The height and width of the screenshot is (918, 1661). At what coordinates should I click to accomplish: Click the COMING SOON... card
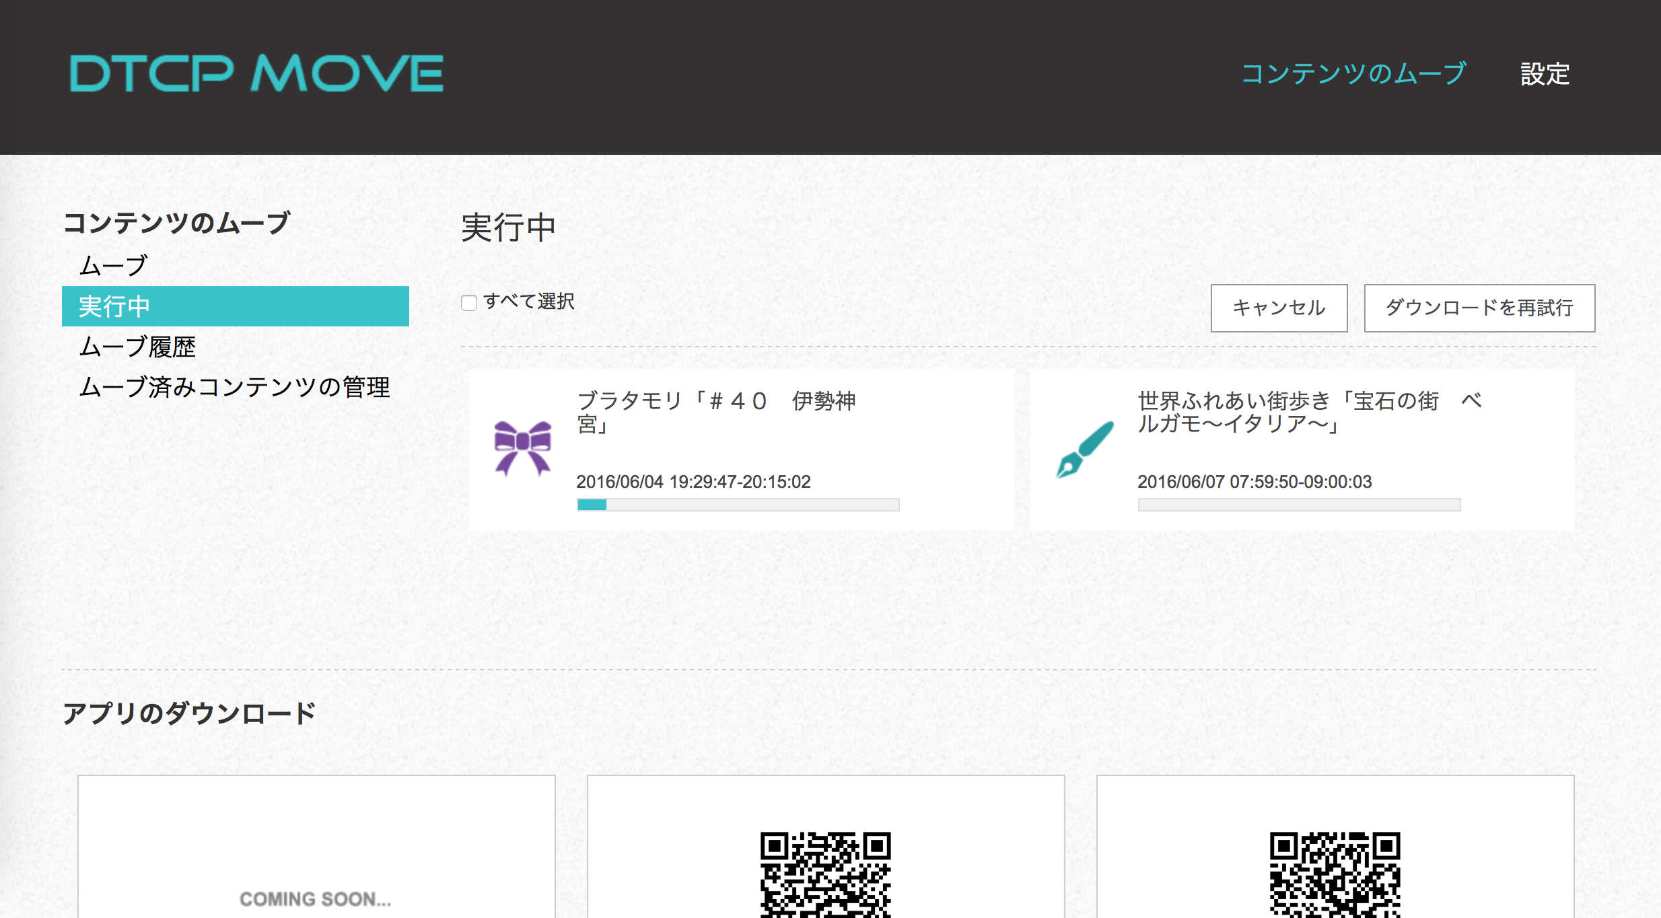click(x=316, y=847)
